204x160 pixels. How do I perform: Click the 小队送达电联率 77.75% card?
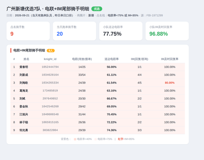tap(121, 31)
